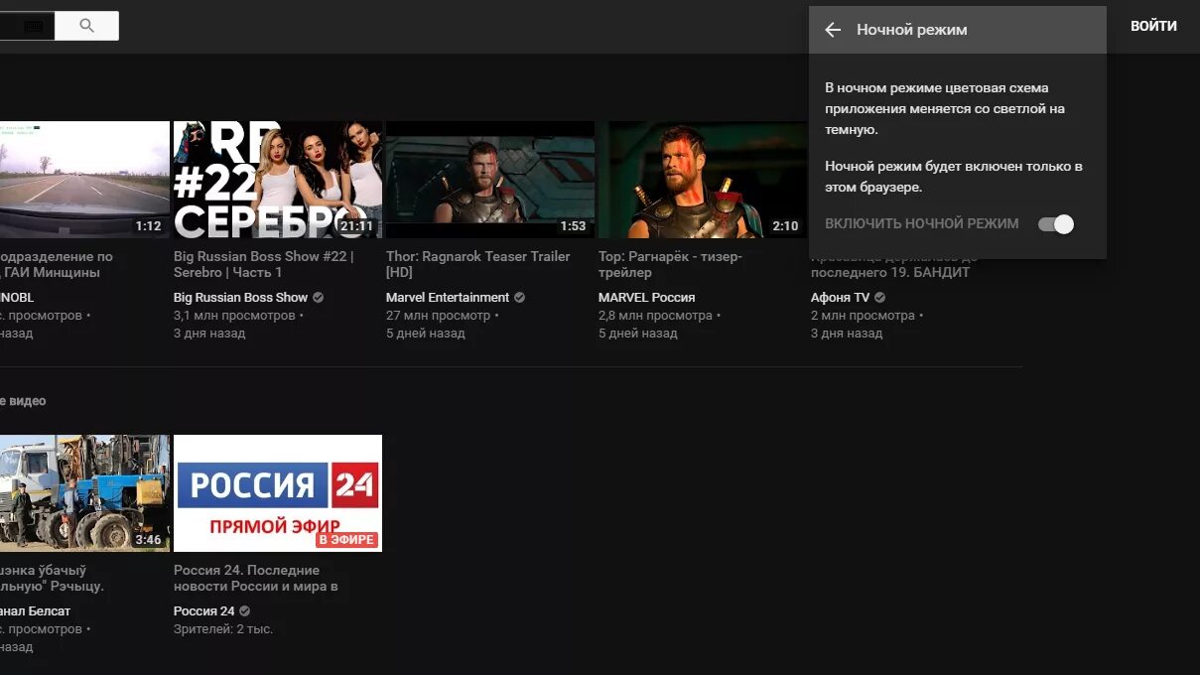Open the Big Russian Boss Show channel
Viewport: 1200px width, 675px height.
tap(240, 298)
